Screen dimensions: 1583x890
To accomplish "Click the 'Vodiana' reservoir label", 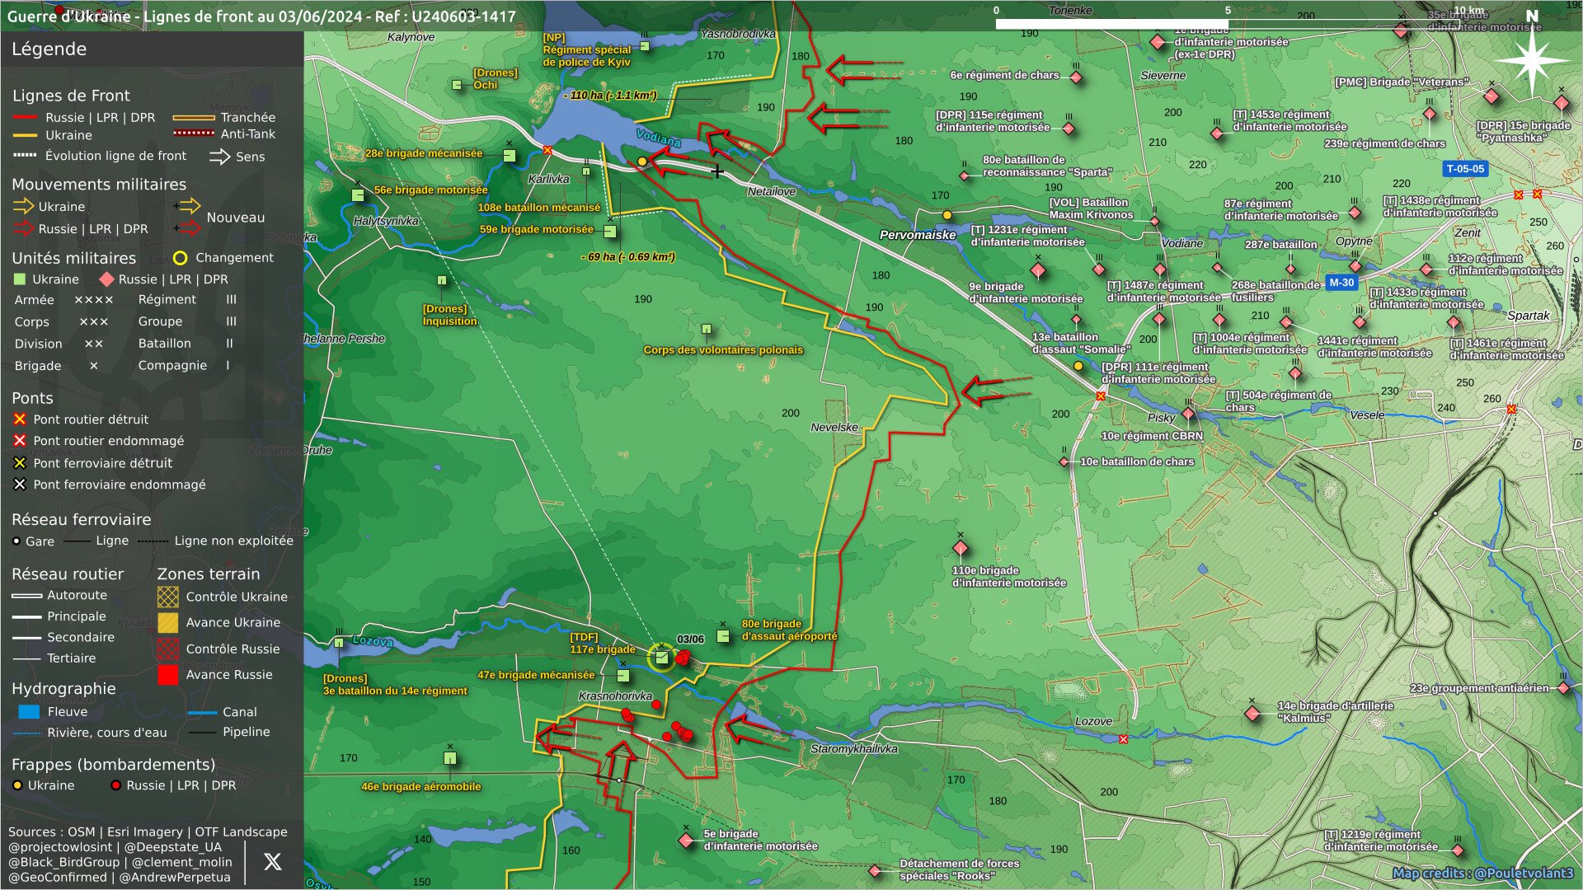I will pyautogui.click(x=659, y=138).
